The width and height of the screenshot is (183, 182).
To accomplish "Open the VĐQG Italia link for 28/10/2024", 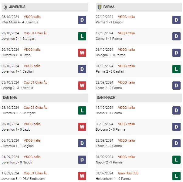I will (32, 17).
